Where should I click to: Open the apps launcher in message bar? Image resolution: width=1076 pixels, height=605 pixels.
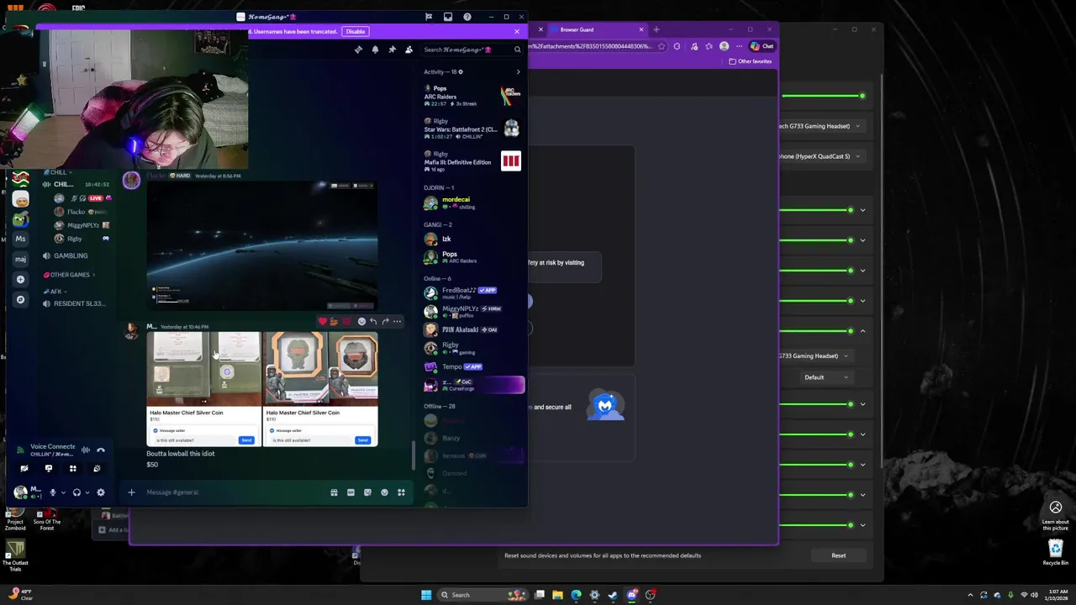click(x=401, y=492)
